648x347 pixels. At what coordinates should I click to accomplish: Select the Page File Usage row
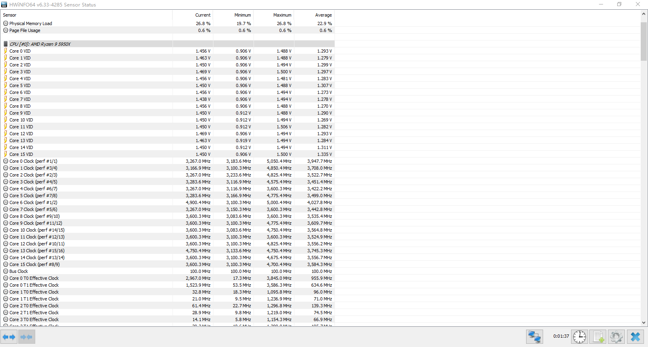(x=167, y=30)
